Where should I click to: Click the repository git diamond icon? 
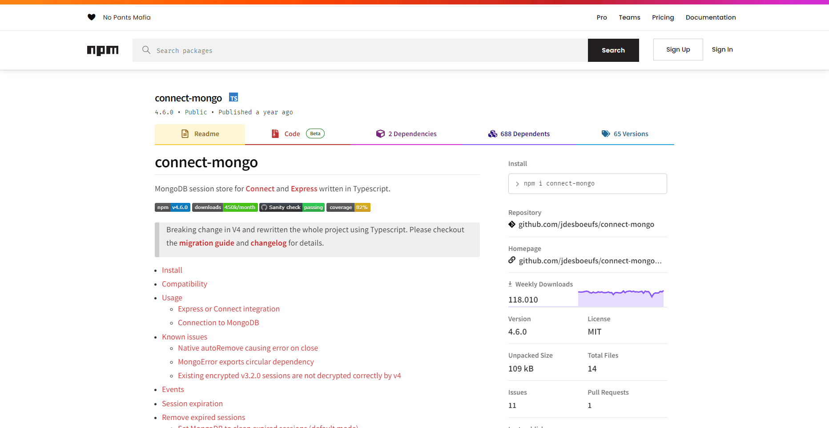pyautogui.click(x=512, y=224)
